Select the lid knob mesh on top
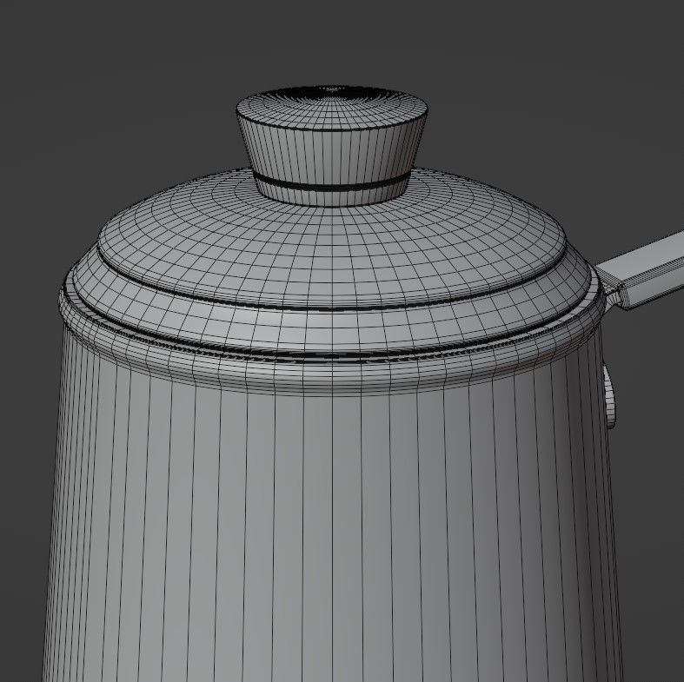684x682 pixels. [x=331, y=146]
